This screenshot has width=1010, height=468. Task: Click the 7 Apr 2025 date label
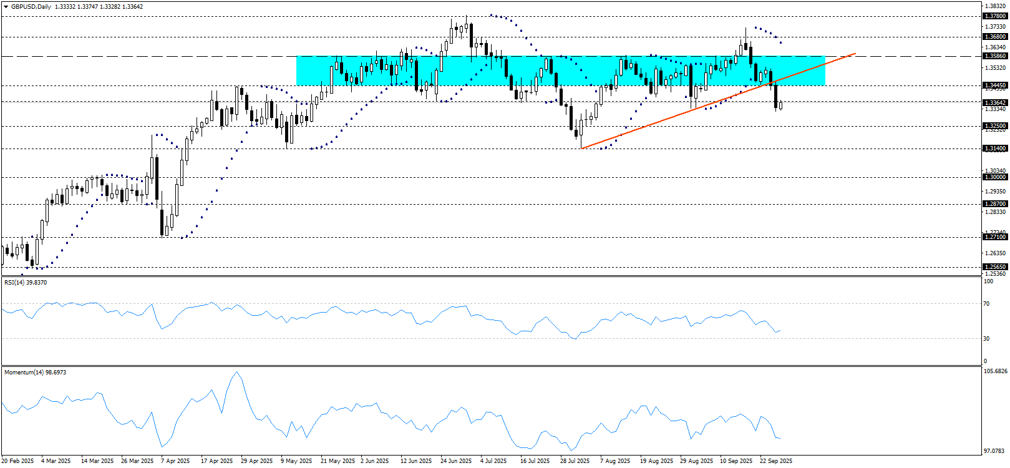175,461
